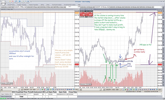Click the Volume | 3579.0000 indicator label
The image size is (165, 100).
7,83
